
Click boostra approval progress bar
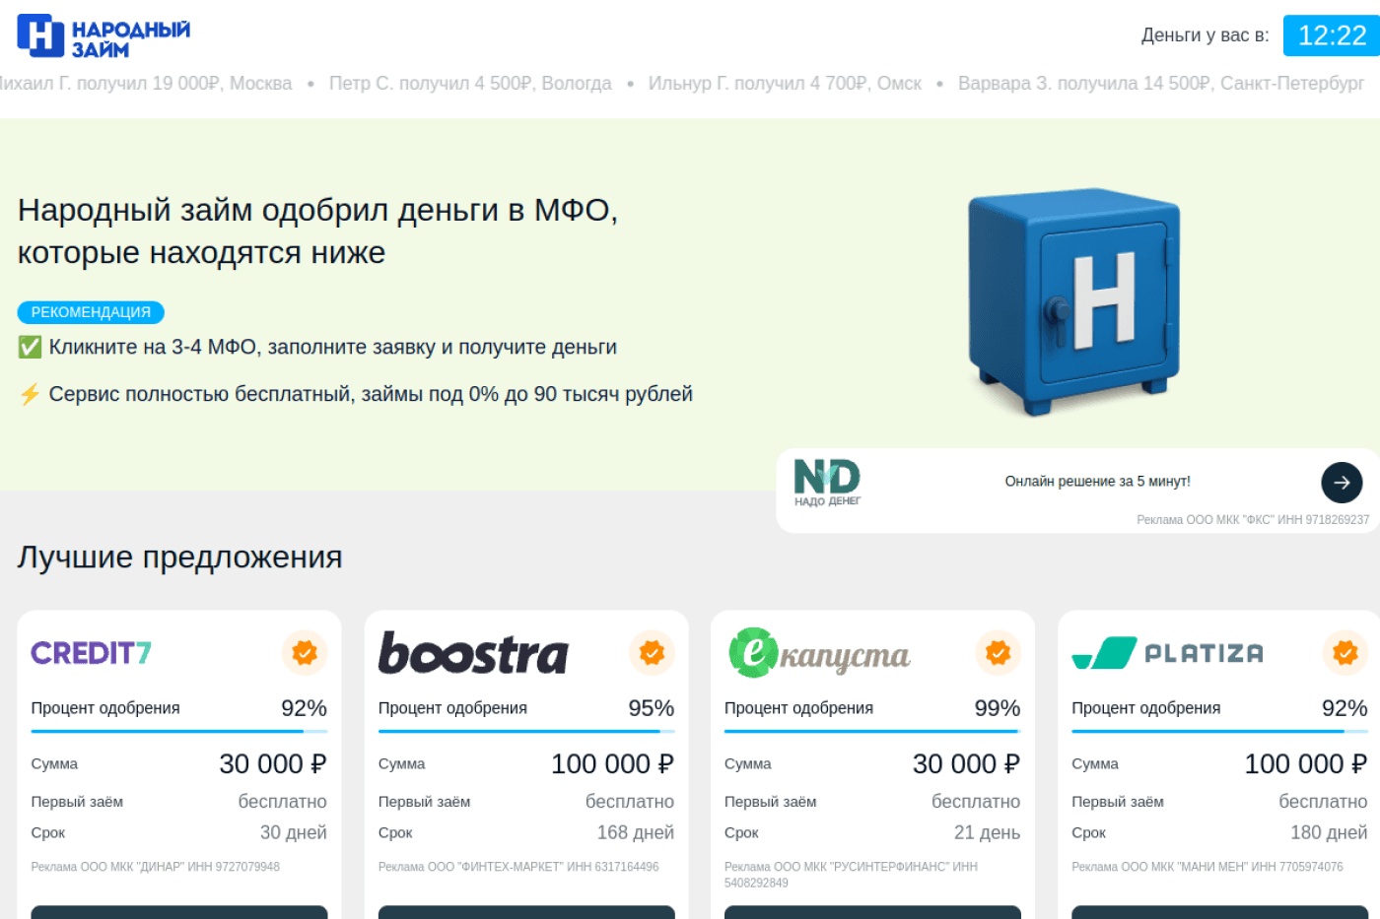click(x=526, y=732)
